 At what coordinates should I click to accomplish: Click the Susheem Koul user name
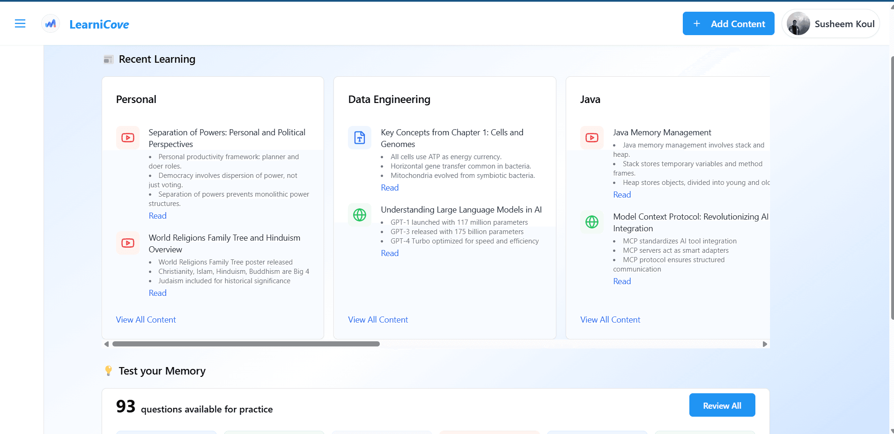click(844, 24)
